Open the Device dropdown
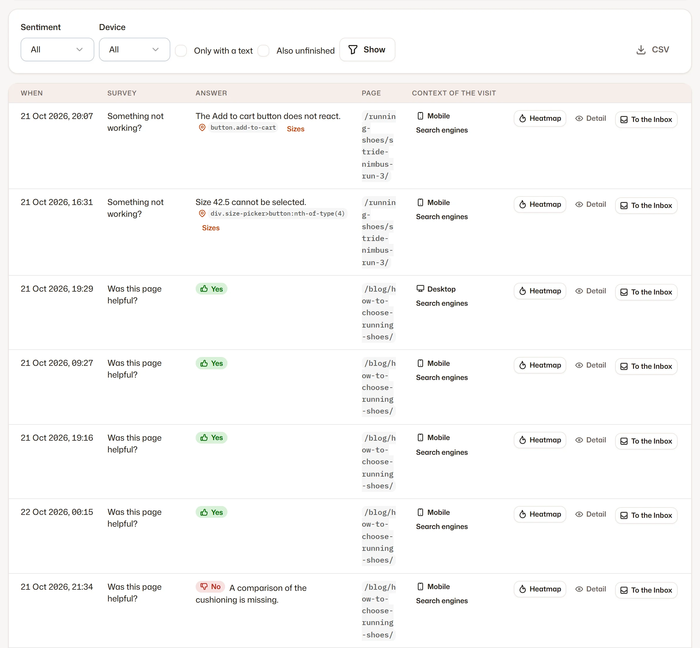700x648 pixels. 134,49
